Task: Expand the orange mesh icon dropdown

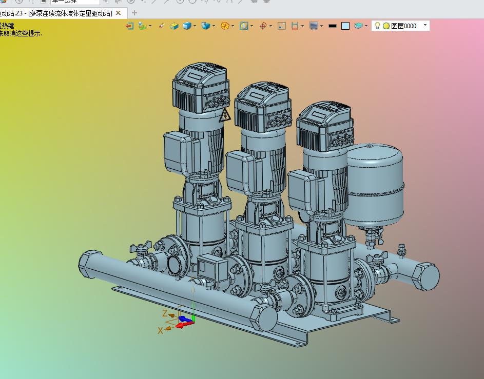Action: (x=233, y=26)
